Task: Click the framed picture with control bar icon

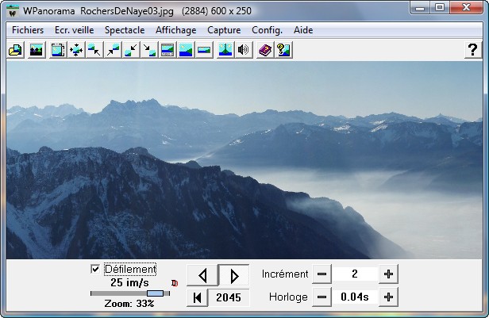Action: pyautogui.click(x=167, y=50)
